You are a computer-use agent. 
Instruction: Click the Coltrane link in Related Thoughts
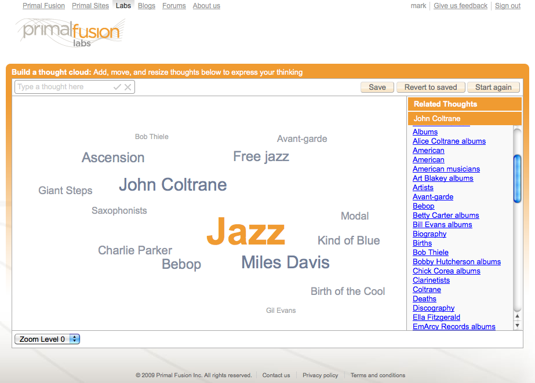[427, 290]
